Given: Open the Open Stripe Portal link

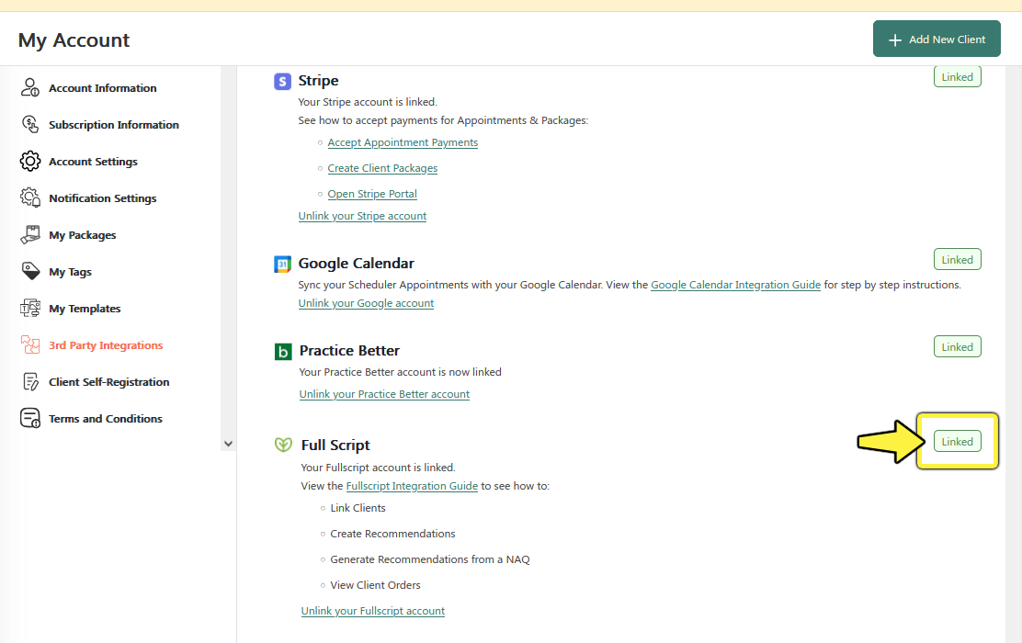Looking at the screenshot, I should (x=372, y=194).
